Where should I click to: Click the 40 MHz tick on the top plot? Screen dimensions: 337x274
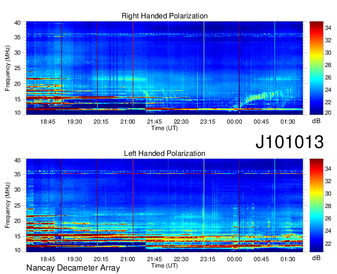[17, 23]
